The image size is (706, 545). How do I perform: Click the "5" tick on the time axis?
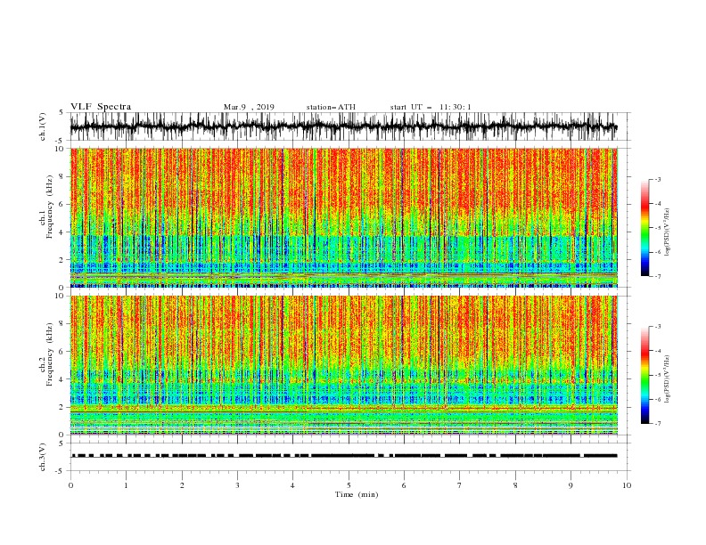pos(349,485)
